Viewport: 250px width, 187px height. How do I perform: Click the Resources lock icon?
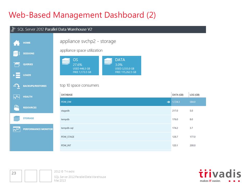(x=17, y=108)
